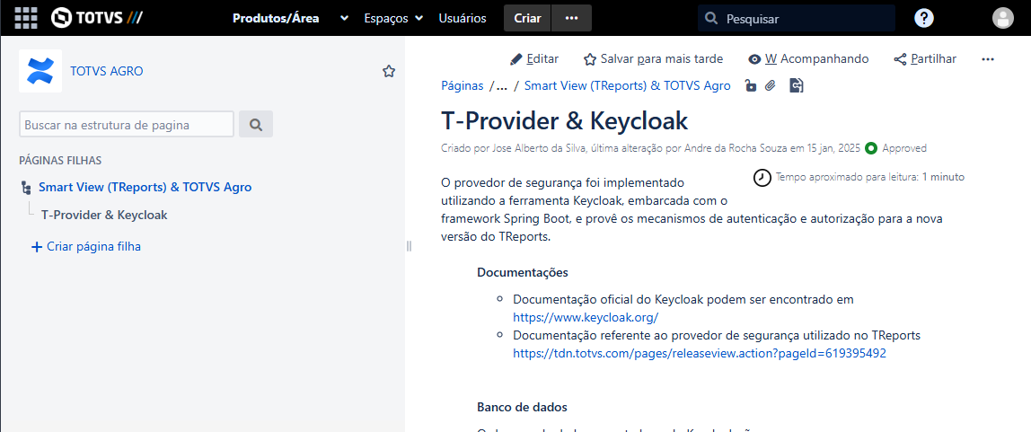Open the tdn.totvs.com releaseview link
The height and width of the screenshot is (432, 1031).
point(700,353)
